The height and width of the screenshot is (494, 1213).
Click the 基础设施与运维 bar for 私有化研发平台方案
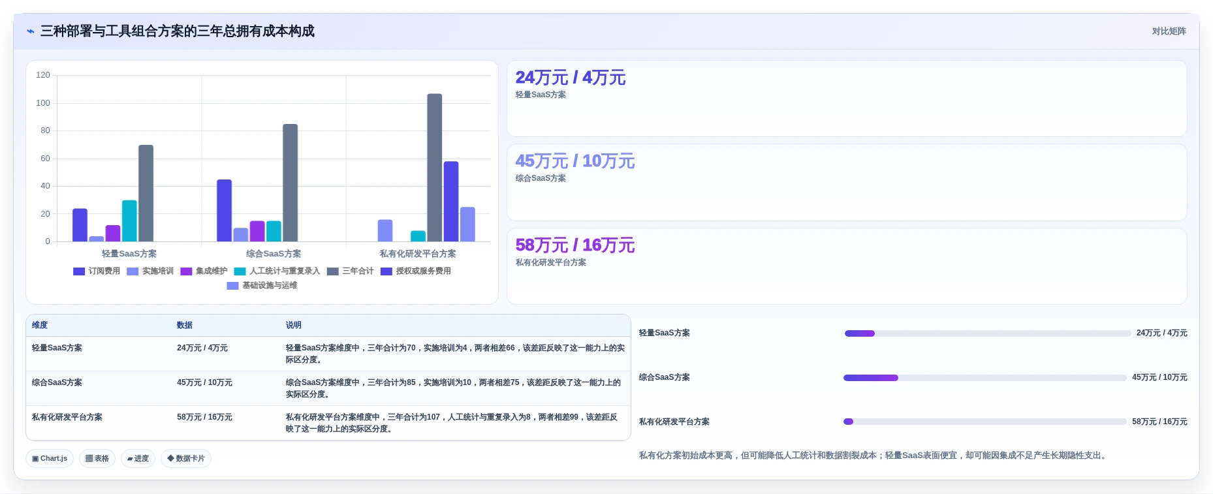coord(467,224)
